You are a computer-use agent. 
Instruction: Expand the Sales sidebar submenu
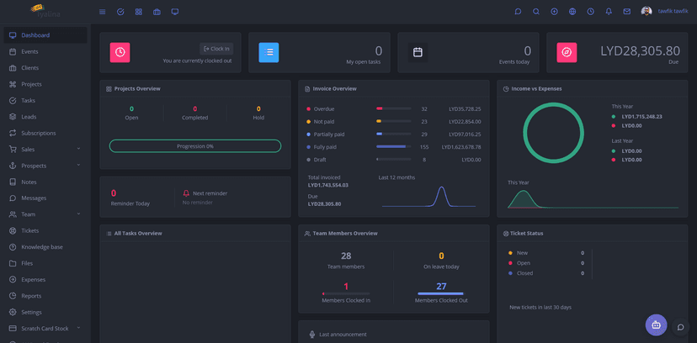pyautogui.click(x=45, y=149)
